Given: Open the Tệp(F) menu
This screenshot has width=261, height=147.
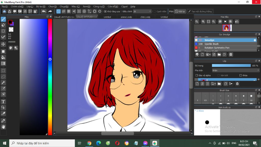Looking at the screenshot, I should click(5, 6).
